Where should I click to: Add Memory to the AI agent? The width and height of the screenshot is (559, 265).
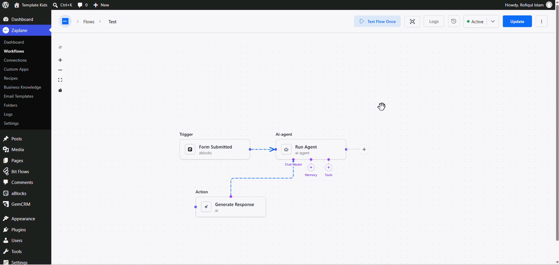[x=311, y=167]
